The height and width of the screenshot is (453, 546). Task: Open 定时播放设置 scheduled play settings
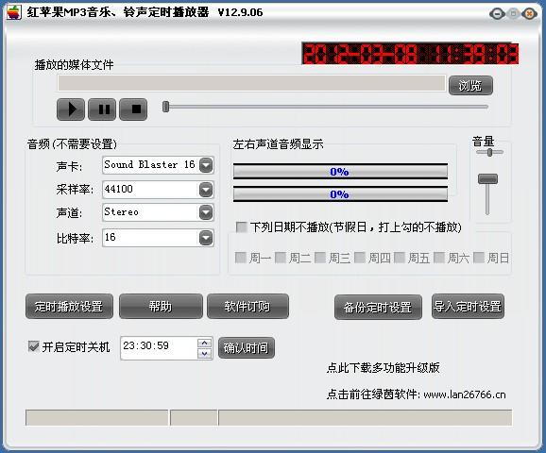69,307
